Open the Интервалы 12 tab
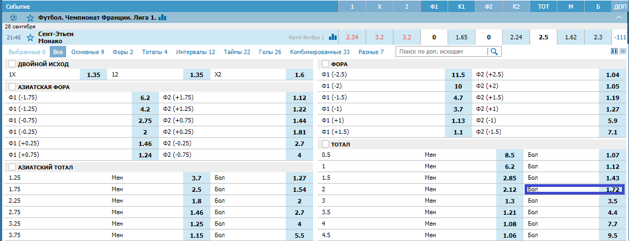Viewport: 629px width, 241px height. 196,52
